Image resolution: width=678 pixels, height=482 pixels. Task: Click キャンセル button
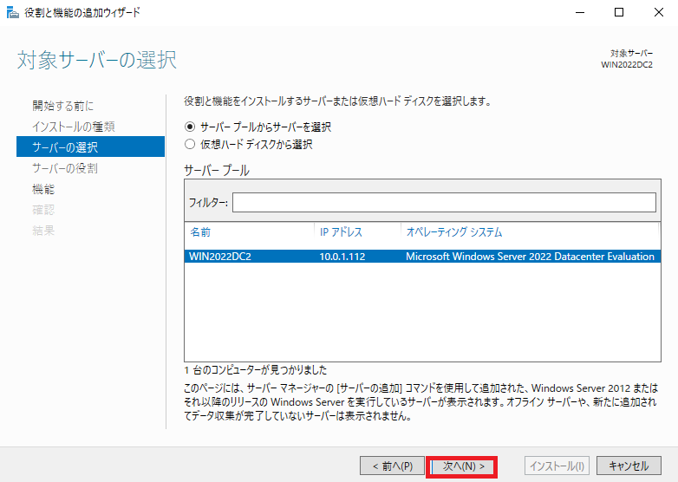coord(629,466)
